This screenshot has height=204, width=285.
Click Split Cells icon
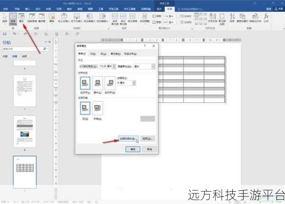tap(123, 19)
